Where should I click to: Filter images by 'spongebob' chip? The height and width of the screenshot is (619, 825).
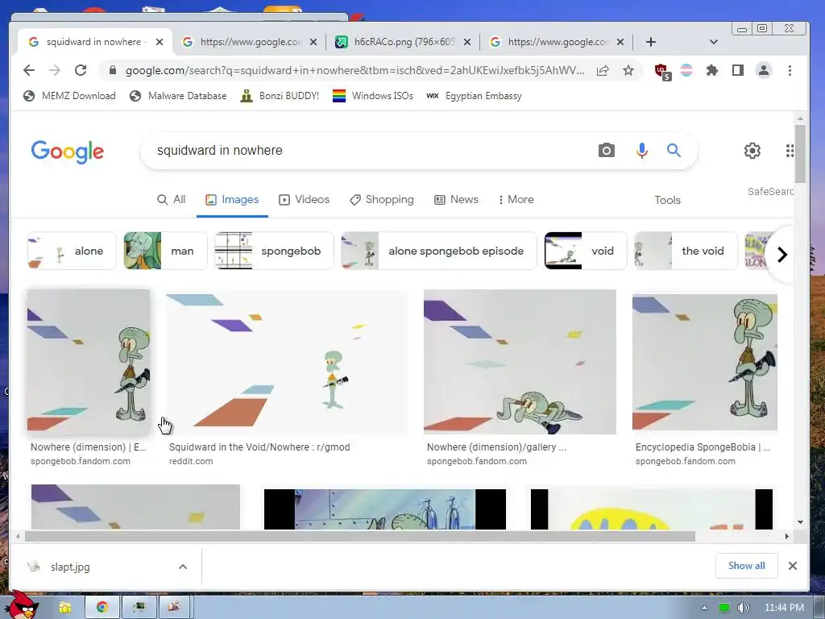tap(274, 251)
